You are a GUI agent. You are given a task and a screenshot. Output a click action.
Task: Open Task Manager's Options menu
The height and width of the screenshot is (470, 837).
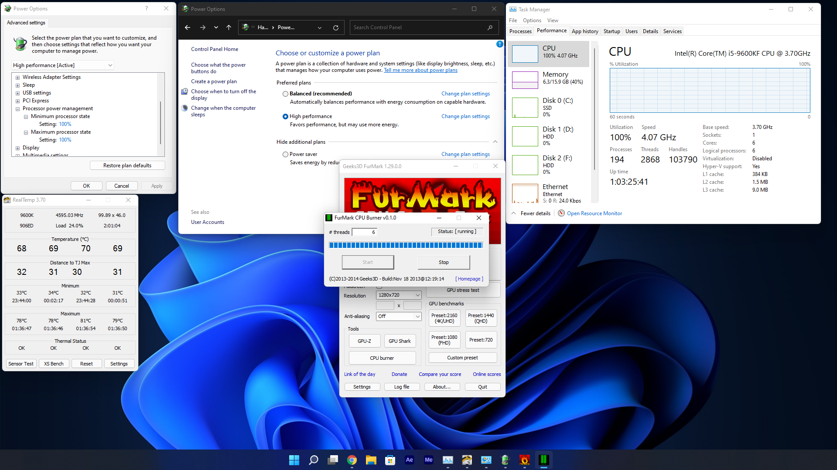(x=532, y=20)
